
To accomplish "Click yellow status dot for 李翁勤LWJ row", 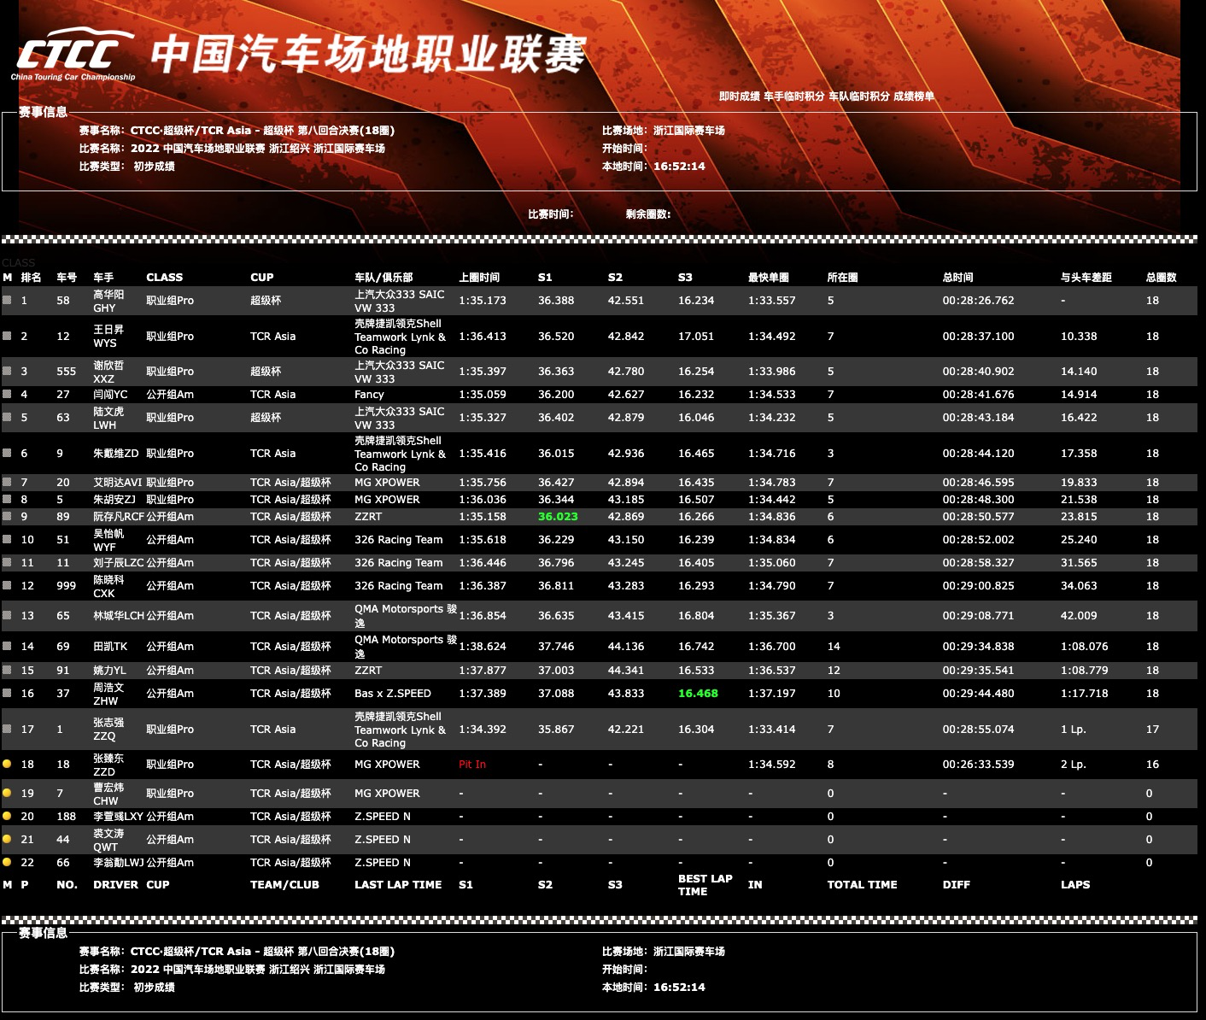I will click(7, 863).
